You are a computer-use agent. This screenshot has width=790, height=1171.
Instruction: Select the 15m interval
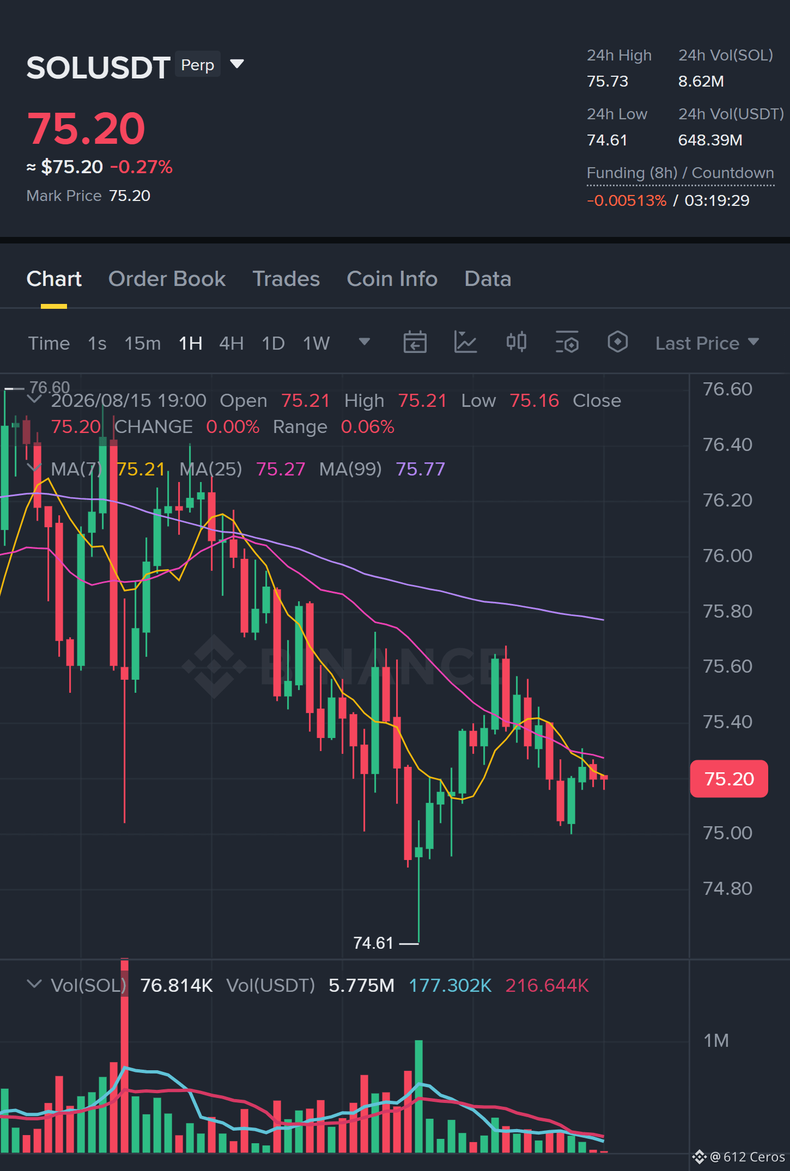tap(143, 343)
